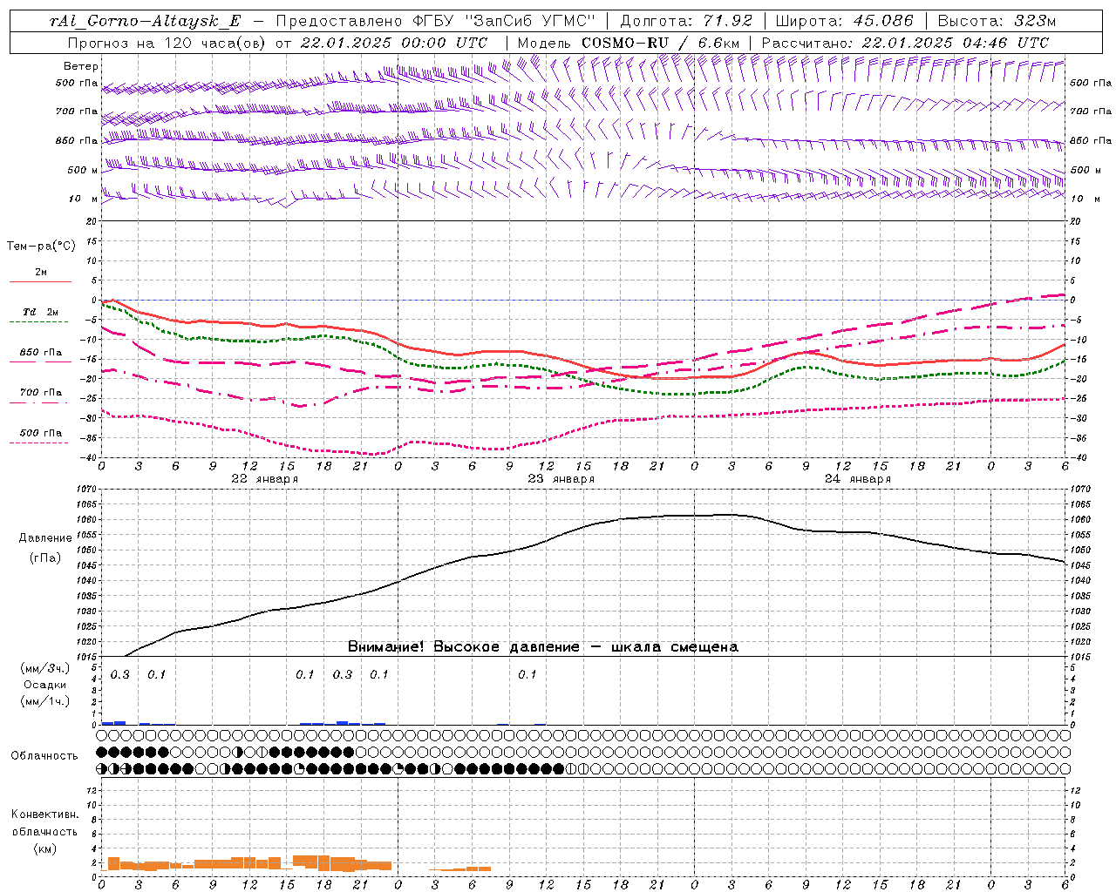
Task: Click the left 10 м wind level label
Action: point(84,199)
